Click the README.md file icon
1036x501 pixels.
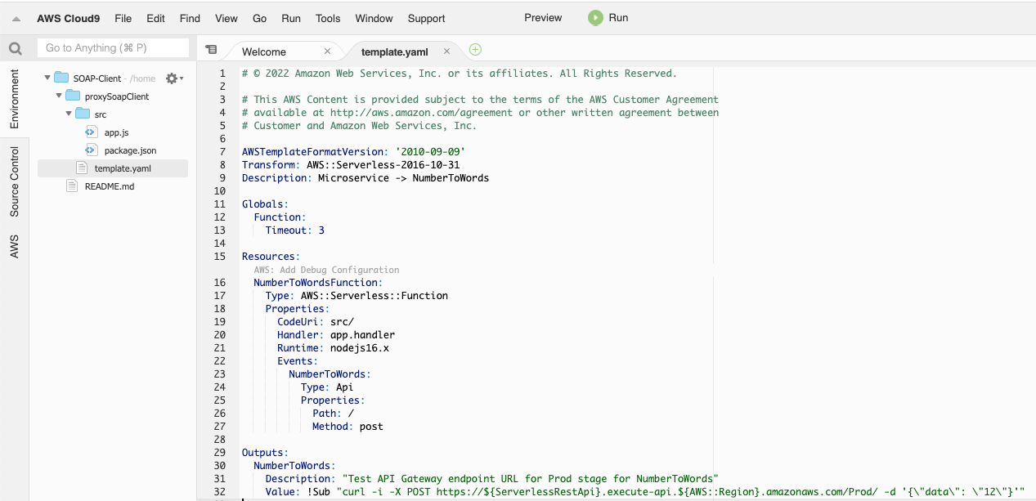pos(72,186)
